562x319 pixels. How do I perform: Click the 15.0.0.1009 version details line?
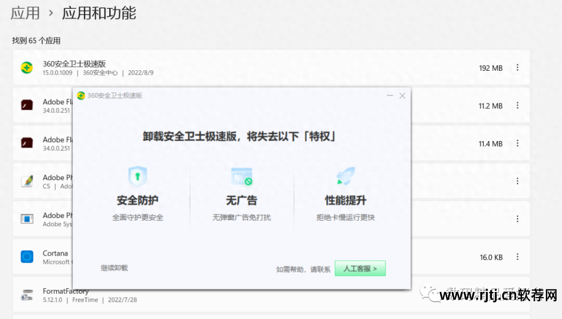[98, 73]
